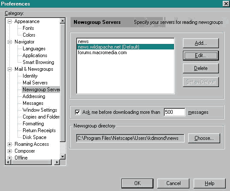This screenshot has height=191, width=230.
Task: Click the Edit... button
Action: 201,55
